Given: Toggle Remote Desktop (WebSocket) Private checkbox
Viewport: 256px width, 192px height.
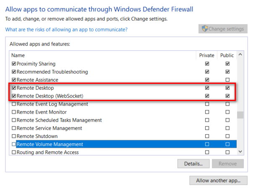Looking at the screenshot, I should [207, 96].
